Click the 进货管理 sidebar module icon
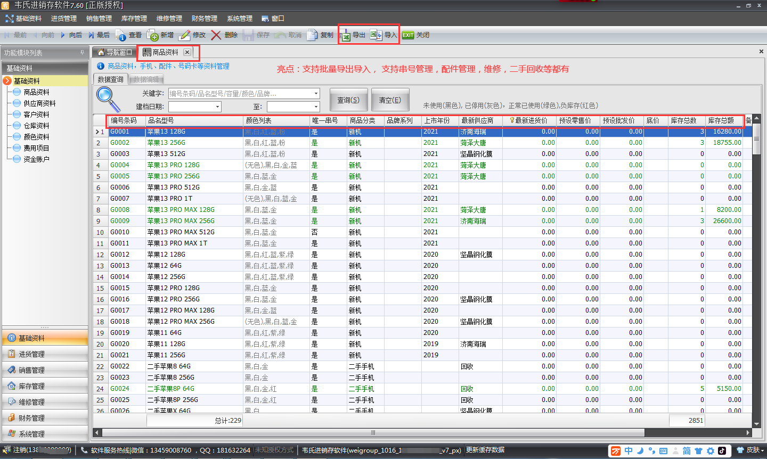The width and height of the screenshot is (767, 459). (x=12, y=354)
